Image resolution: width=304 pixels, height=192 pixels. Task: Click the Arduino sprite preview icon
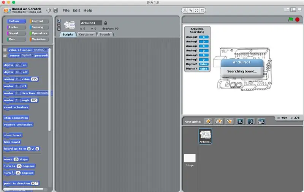coord(70,25)
